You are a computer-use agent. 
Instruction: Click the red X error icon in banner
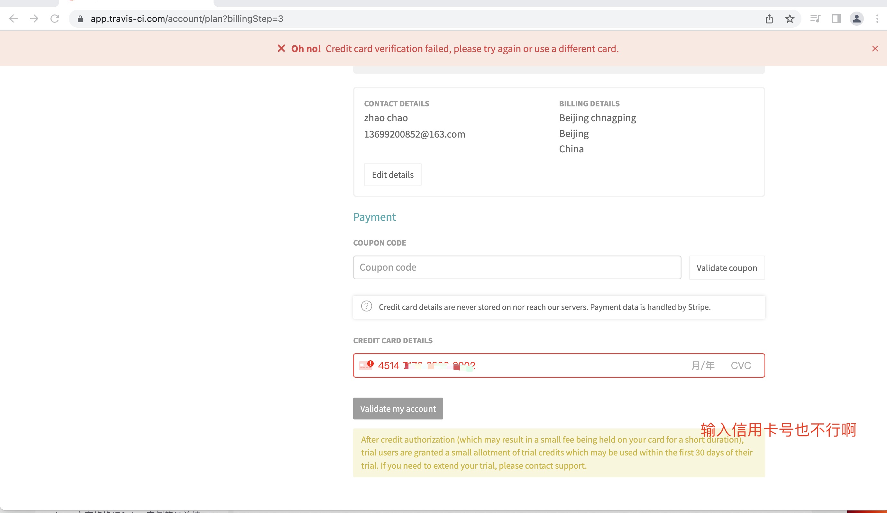coord(281,48)
